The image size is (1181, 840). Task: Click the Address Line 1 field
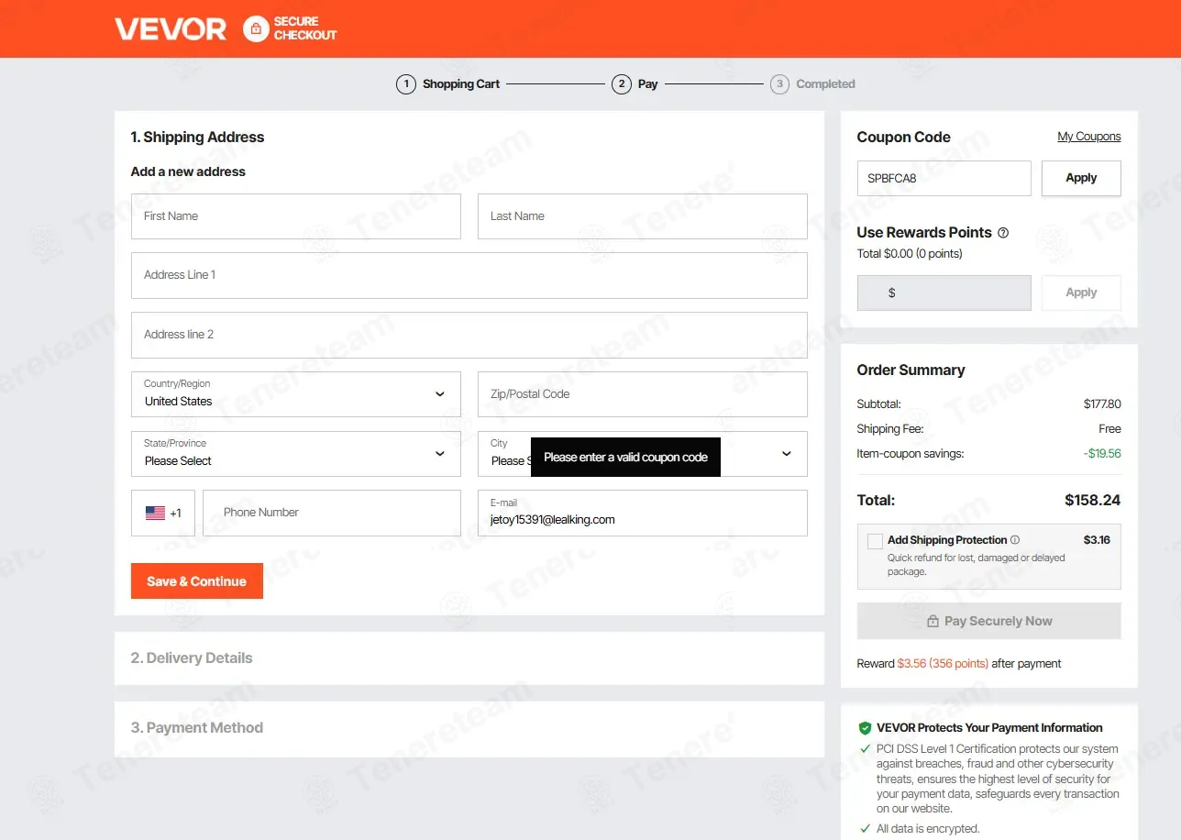click(x=469, y=275)
